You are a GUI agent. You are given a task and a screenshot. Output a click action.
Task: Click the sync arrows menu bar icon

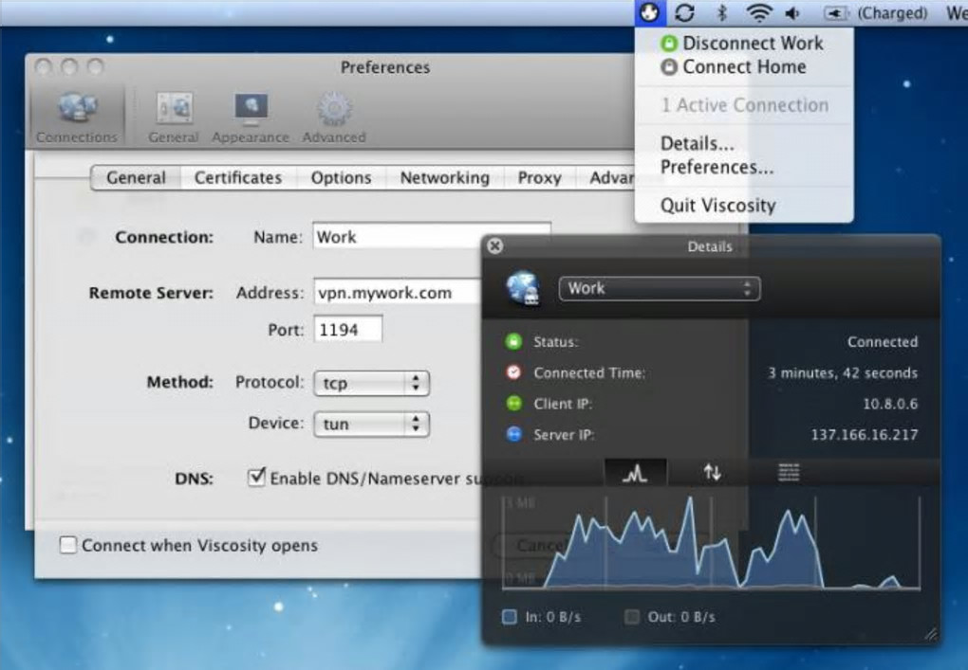684,12
